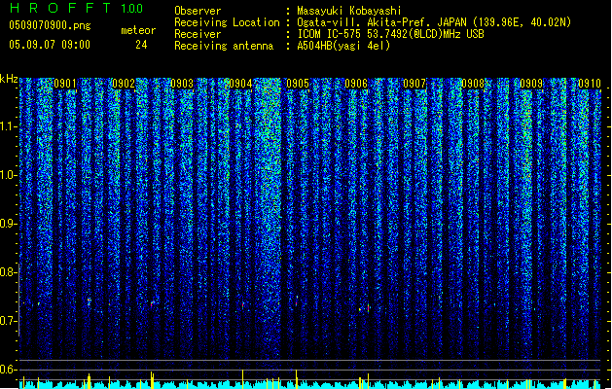Click the 0.9 kHz axis tick label
Image resolution: width=612 pixels, height=389 pixels.
click(8, 224)
